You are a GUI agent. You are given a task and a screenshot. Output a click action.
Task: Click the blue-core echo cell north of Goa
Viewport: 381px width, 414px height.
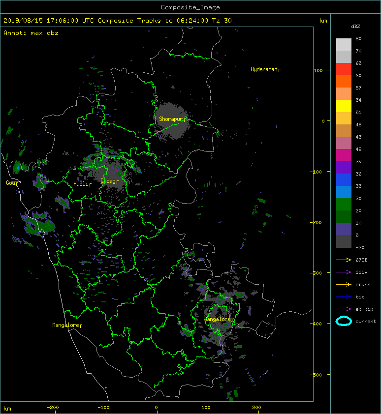17,167
